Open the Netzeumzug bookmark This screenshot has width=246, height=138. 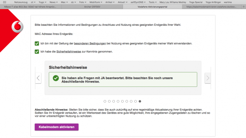tap(21, 2)
